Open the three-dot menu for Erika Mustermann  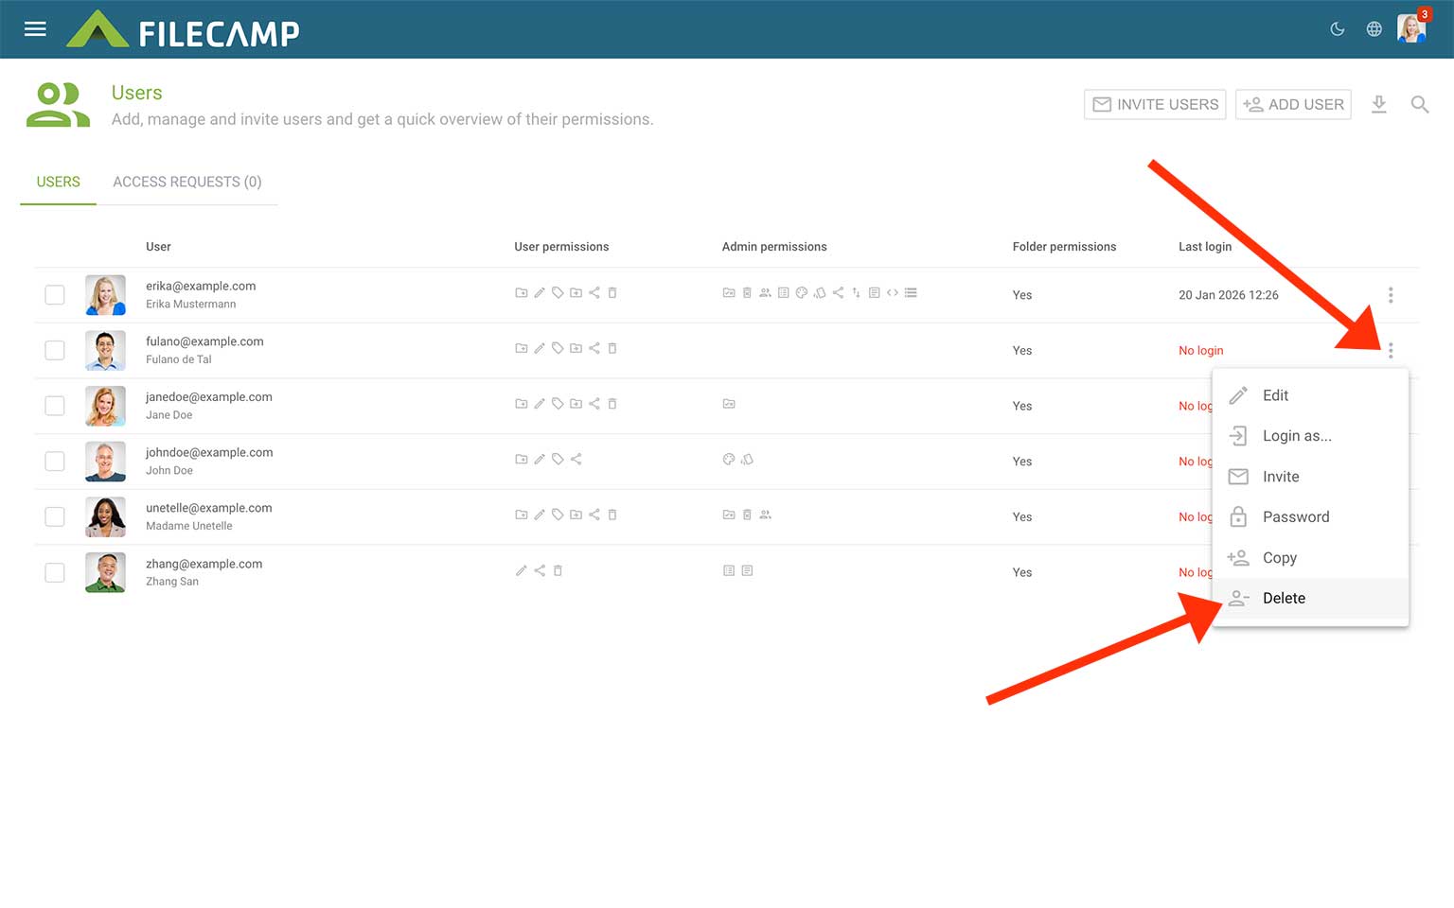pyautogui.click(x=1391, y=295)
